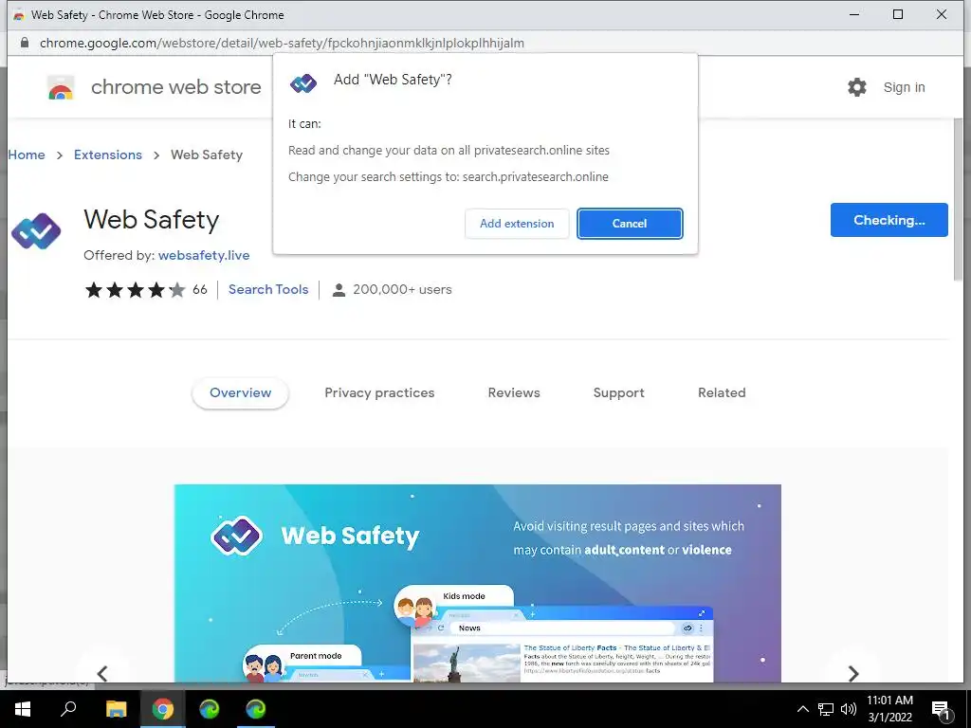Go to Home breadcrumb link
971x728 pixels.
tap(27, 155)
